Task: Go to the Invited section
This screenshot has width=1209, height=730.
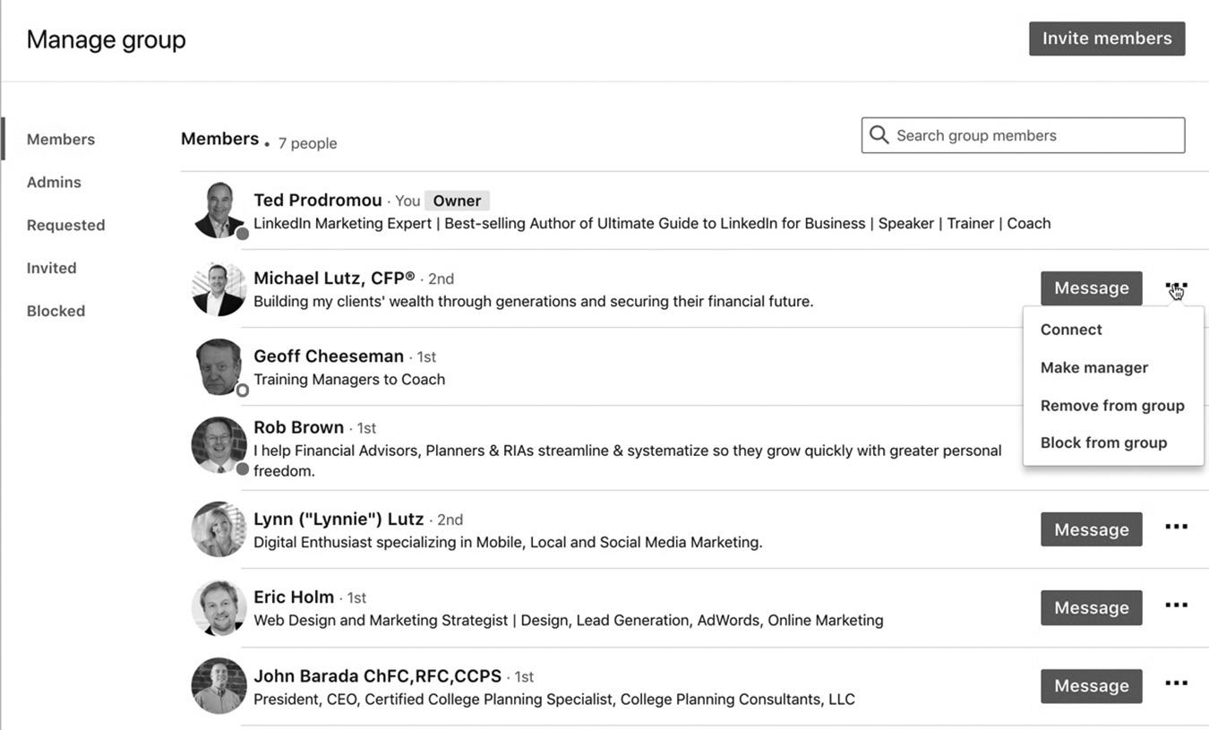Action: pos(51,268)
